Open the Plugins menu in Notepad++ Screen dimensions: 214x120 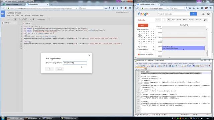pos(185,64)
